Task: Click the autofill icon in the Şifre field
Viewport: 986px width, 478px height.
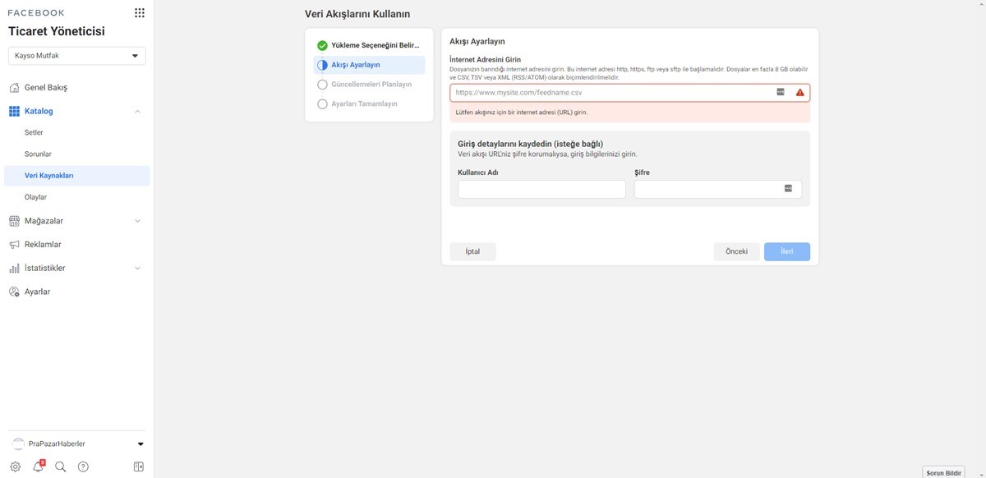Action: click(788, 189)
